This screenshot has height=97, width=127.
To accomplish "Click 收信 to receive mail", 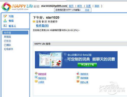I will pyautogui.click(x=11, y=21).
